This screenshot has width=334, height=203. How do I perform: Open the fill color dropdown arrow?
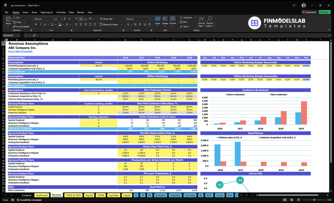(x=63, y=25)
